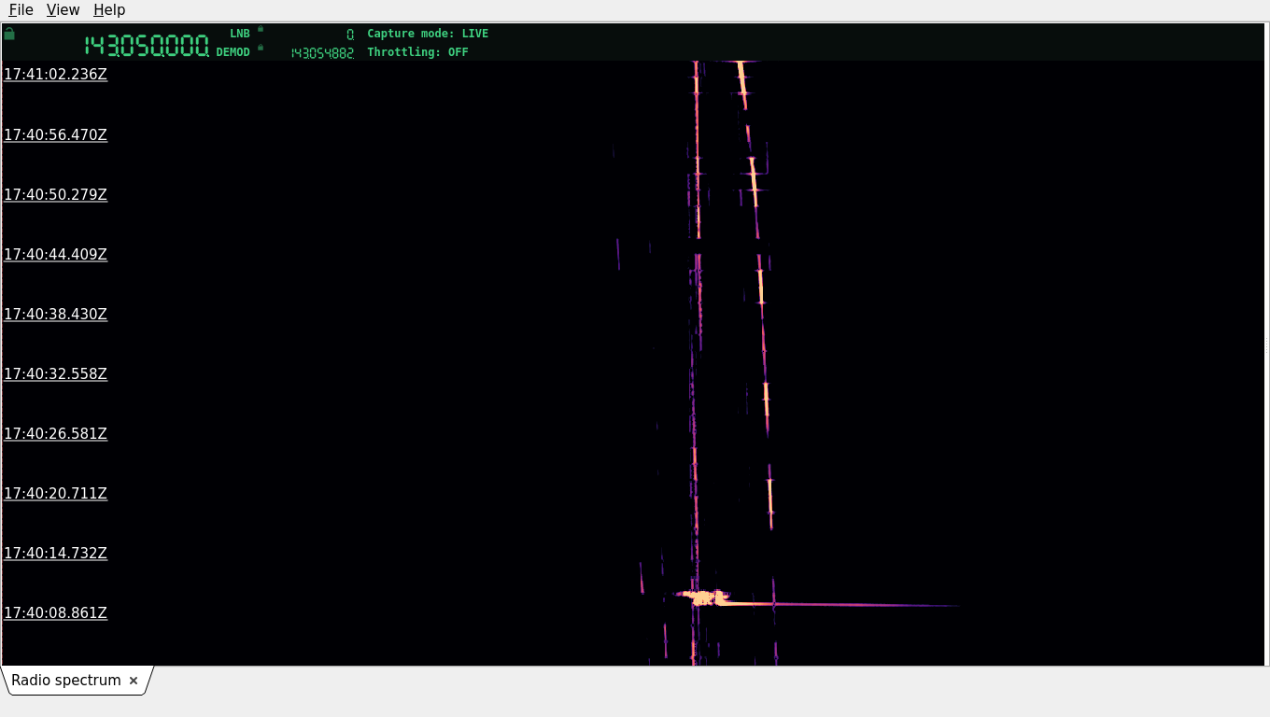Click timestamp 17:40:56.470Z
The height and width of the screenshot is (717, 1270).
pos(56,134)
